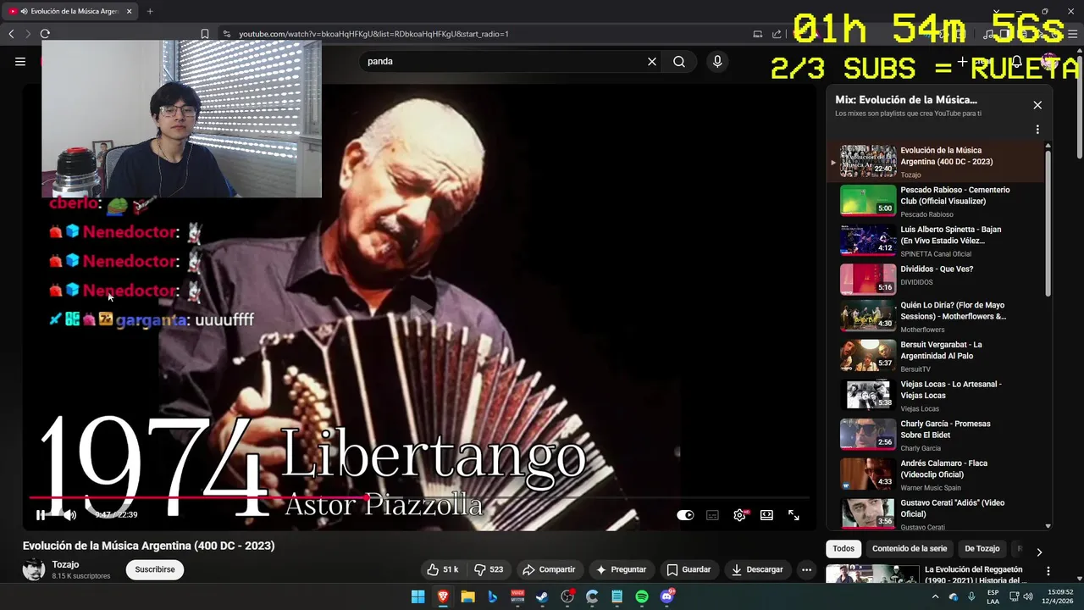The height and width of the screenshot is (610, 1084).
Task: Open Steam from the taskbar
Action: [x=542, y=597]
